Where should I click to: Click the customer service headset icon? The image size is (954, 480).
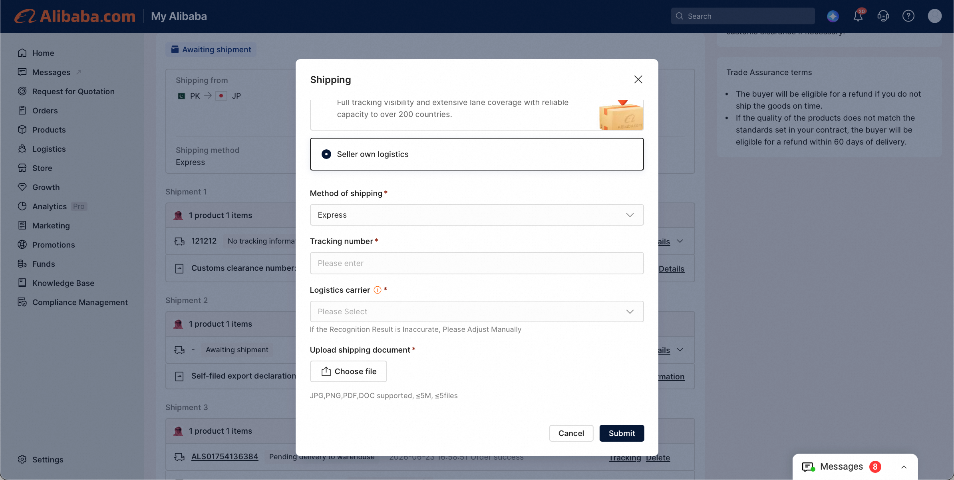[883, 16]
